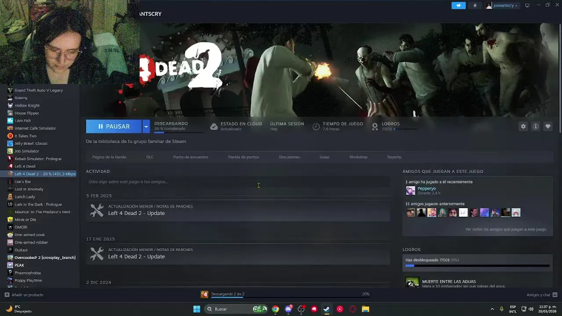Select Liar's Bar in the library list

coord(23,182)
